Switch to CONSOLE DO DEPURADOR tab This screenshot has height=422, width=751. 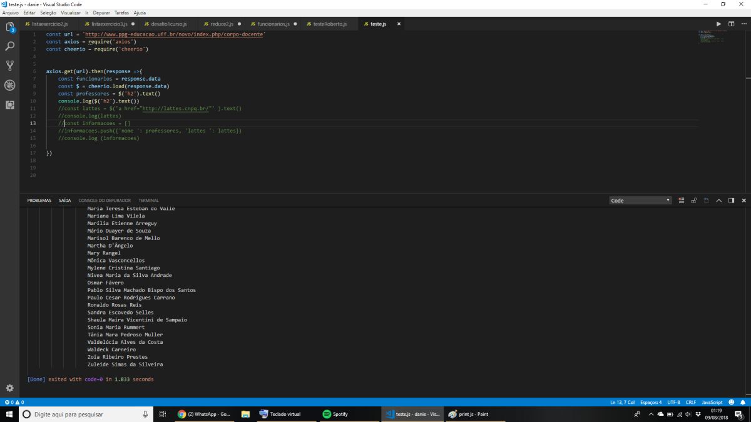(105, 201)
